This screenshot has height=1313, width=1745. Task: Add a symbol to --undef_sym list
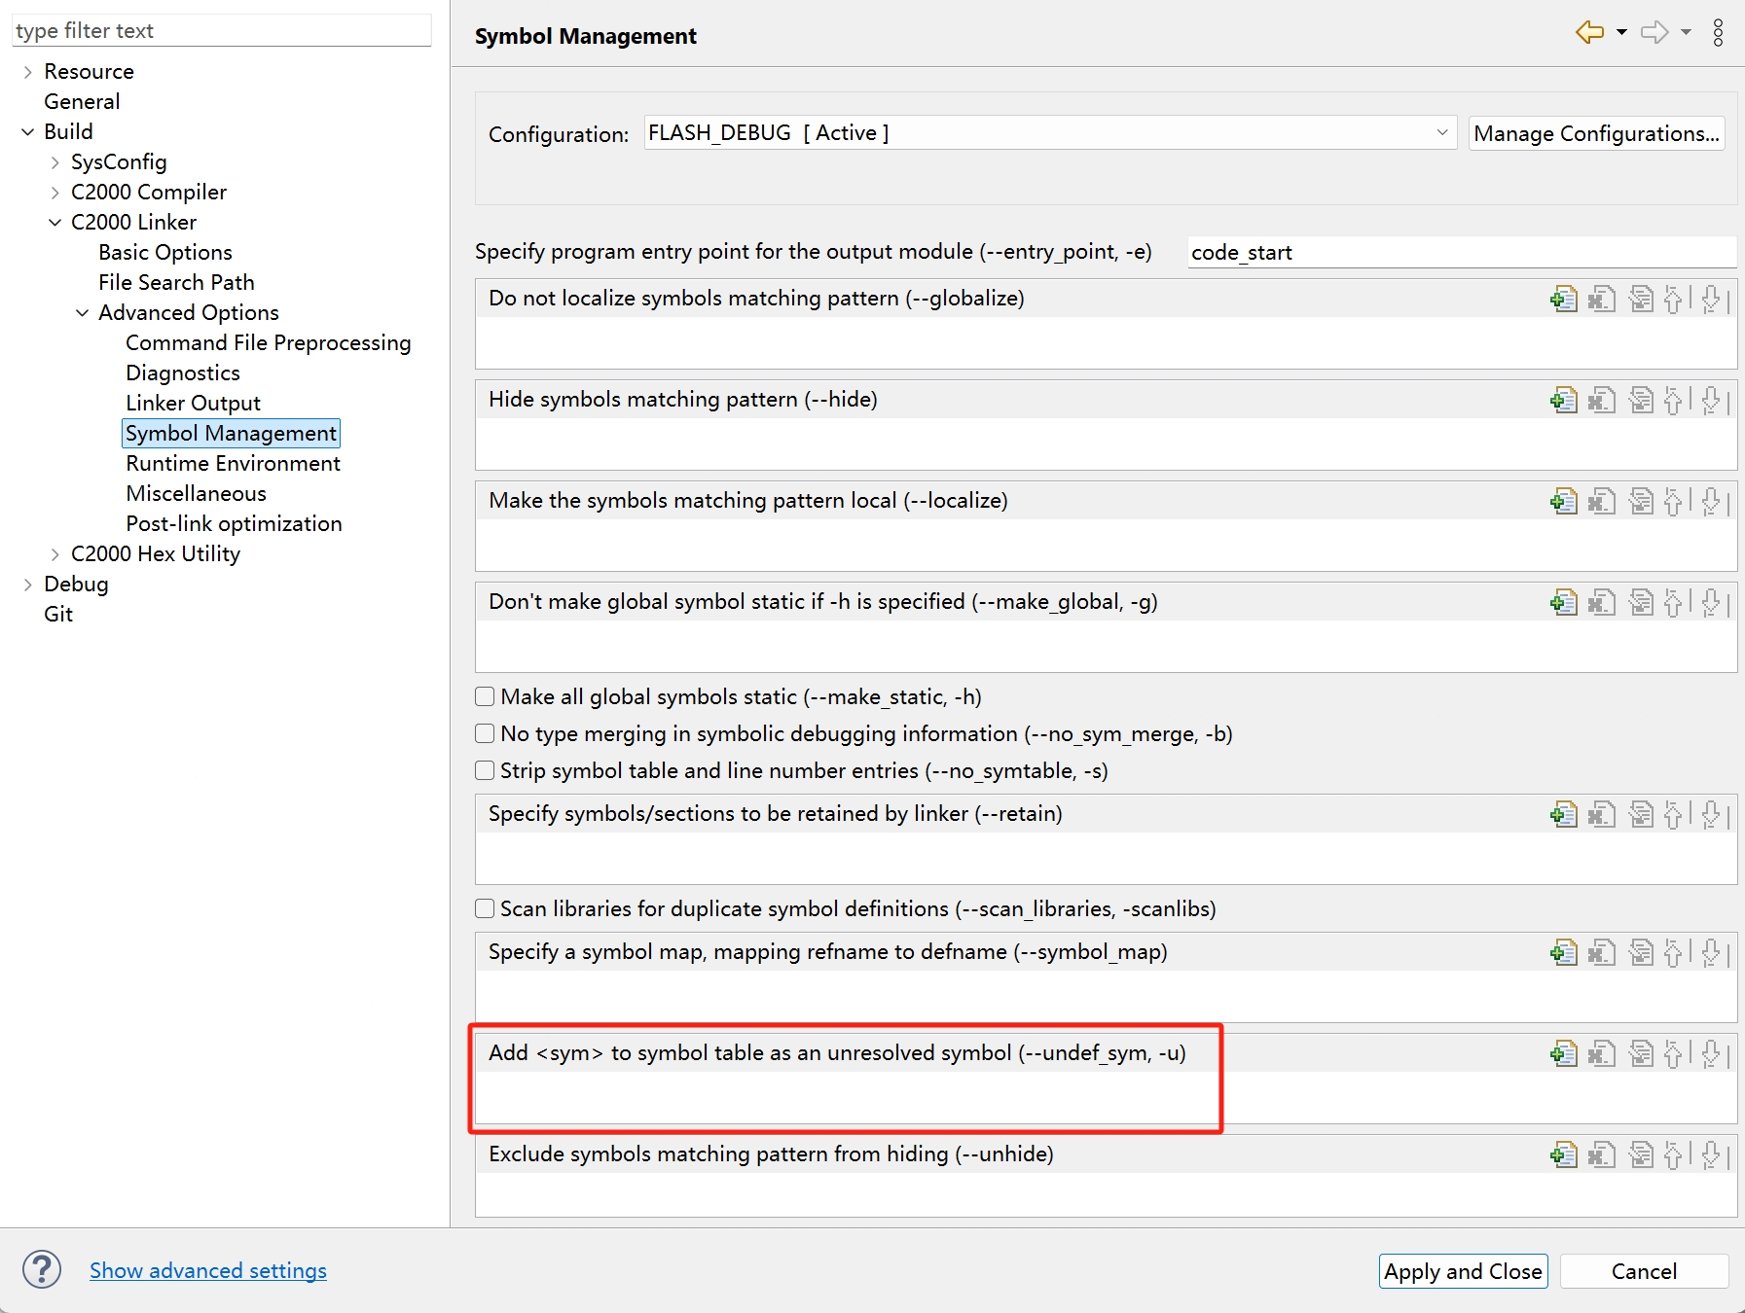[1563, 1053]
